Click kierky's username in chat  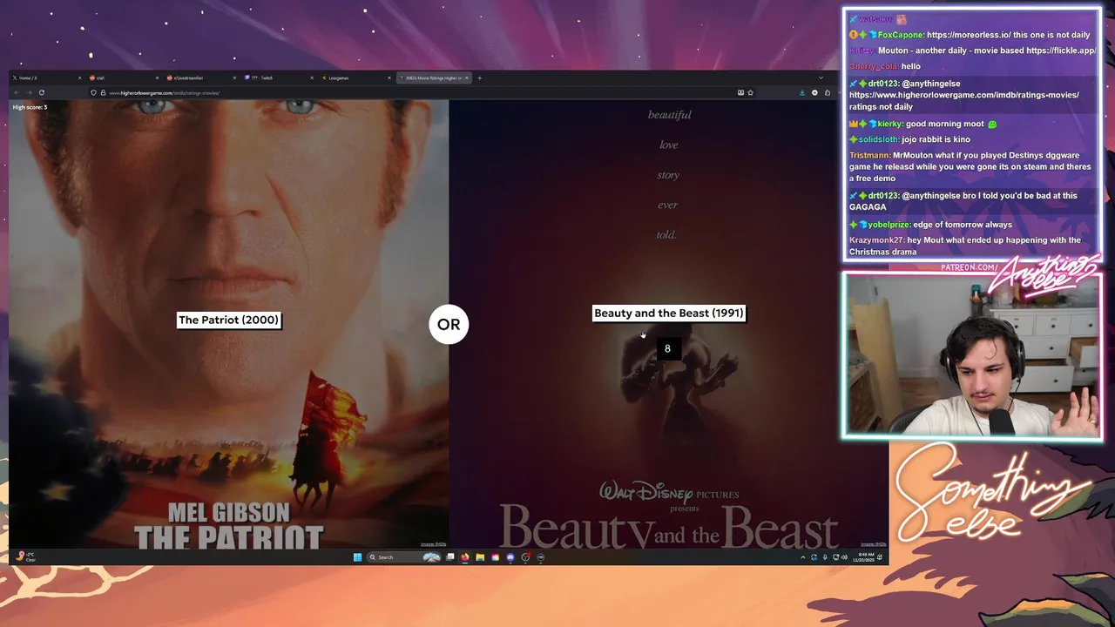(889, 124)
